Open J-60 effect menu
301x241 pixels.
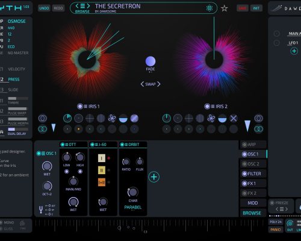coord(96,145)
